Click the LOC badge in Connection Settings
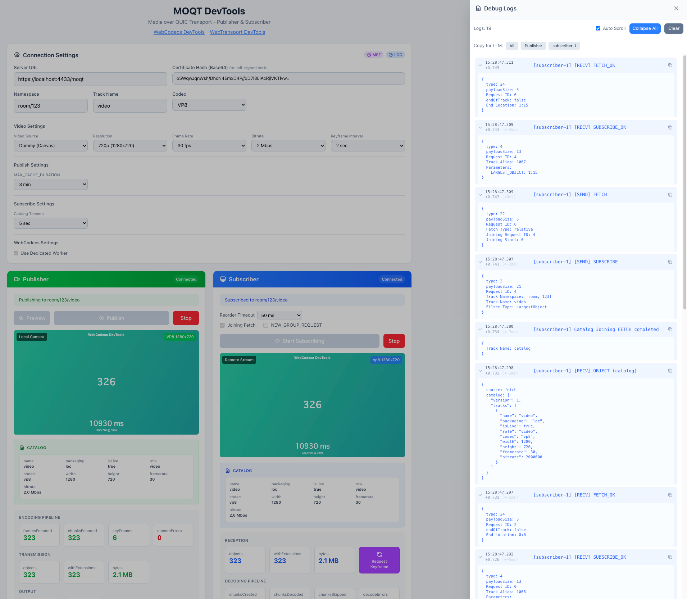687x599 pixels. pyautogui.click(x=395, y=55)
